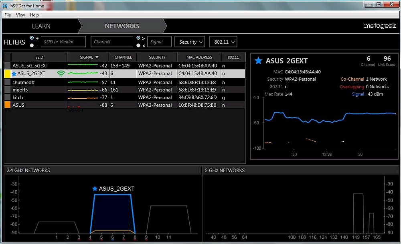Click the gray color box of ASUS_5G_5GEXT row
The width and height of the screenshot is (401, 244).
pyautogui.click(x=7, y=65)
